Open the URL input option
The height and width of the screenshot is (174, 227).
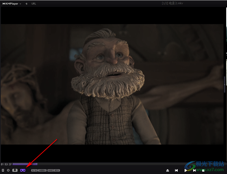coord(34,4)
